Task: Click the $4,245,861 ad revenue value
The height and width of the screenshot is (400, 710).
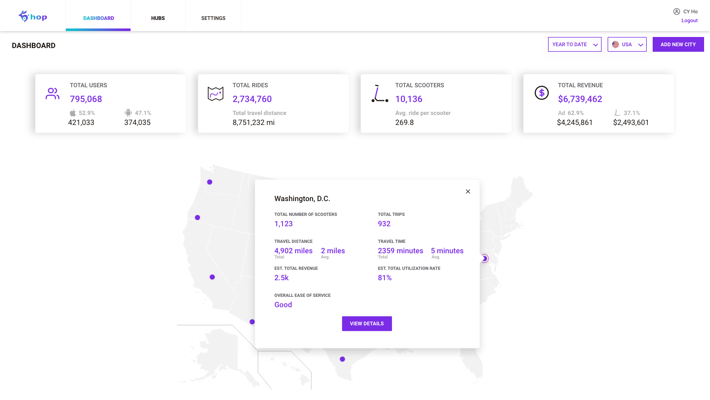Action: point(575,122)
